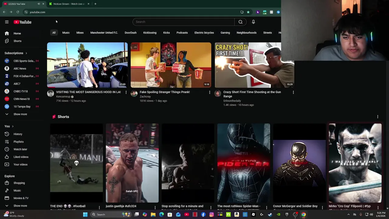Image resolution: width=389 pixels, height=219 pixels.
Task: Open options for THE END football short
Action: point(99,207)
